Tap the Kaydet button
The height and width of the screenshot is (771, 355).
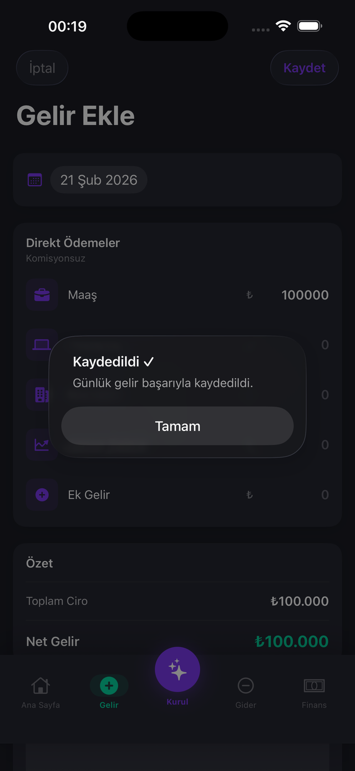[x=304, y=68]
